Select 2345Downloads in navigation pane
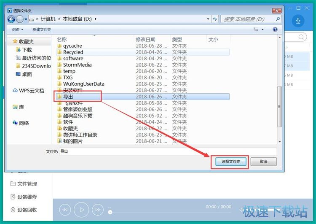The width and height of the screenshot is (316, 224). pos(33,66)
